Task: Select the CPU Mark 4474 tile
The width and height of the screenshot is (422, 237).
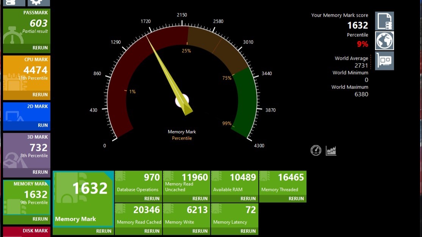Action: click(x=27, y=73)
